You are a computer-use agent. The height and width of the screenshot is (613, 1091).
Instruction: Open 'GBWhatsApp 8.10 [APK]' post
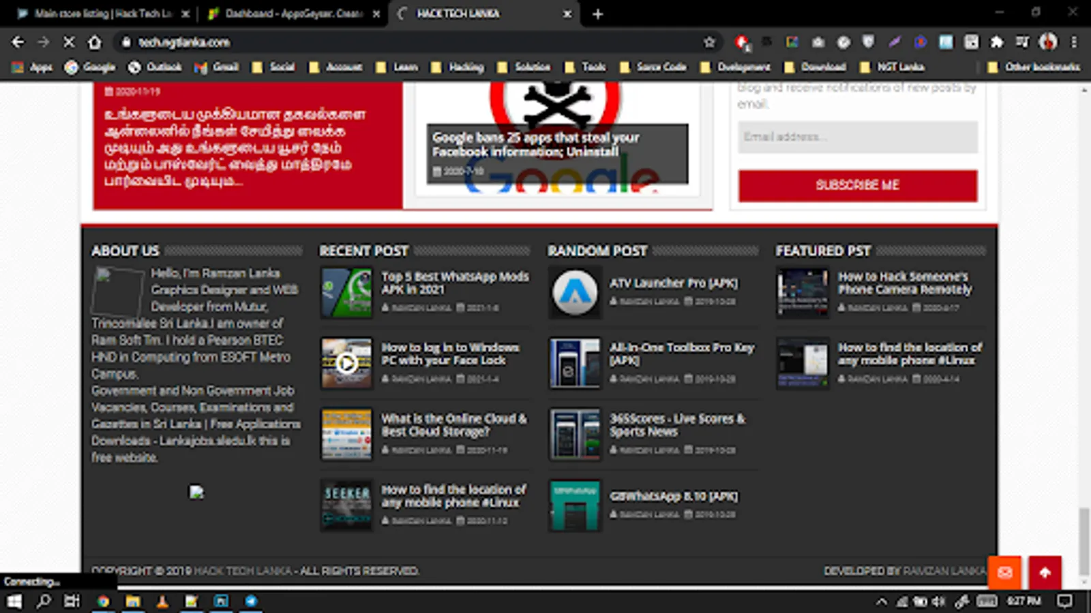pos(674,496)
